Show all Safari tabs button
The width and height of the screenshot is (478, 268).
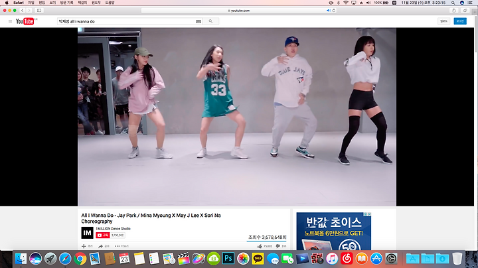coord(465,11)
